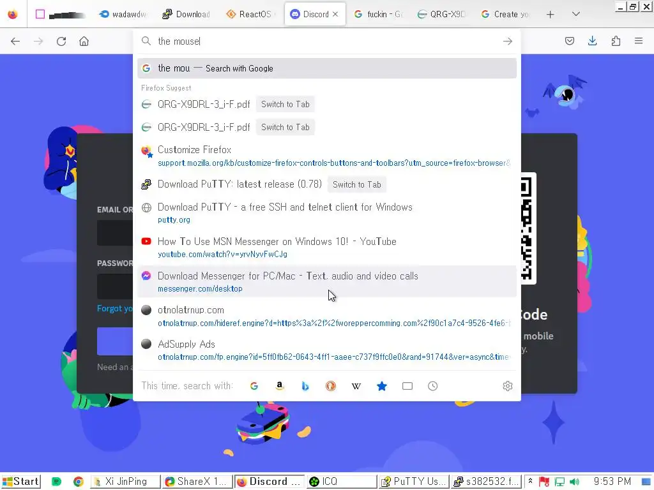Open the Firefox home page
654x490 pixels.
(84, 41)
